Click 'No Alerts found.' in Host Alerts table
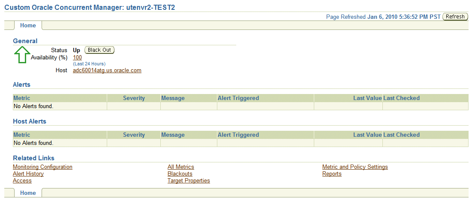This screenshot has width=472, height=200. click(34, 143)
